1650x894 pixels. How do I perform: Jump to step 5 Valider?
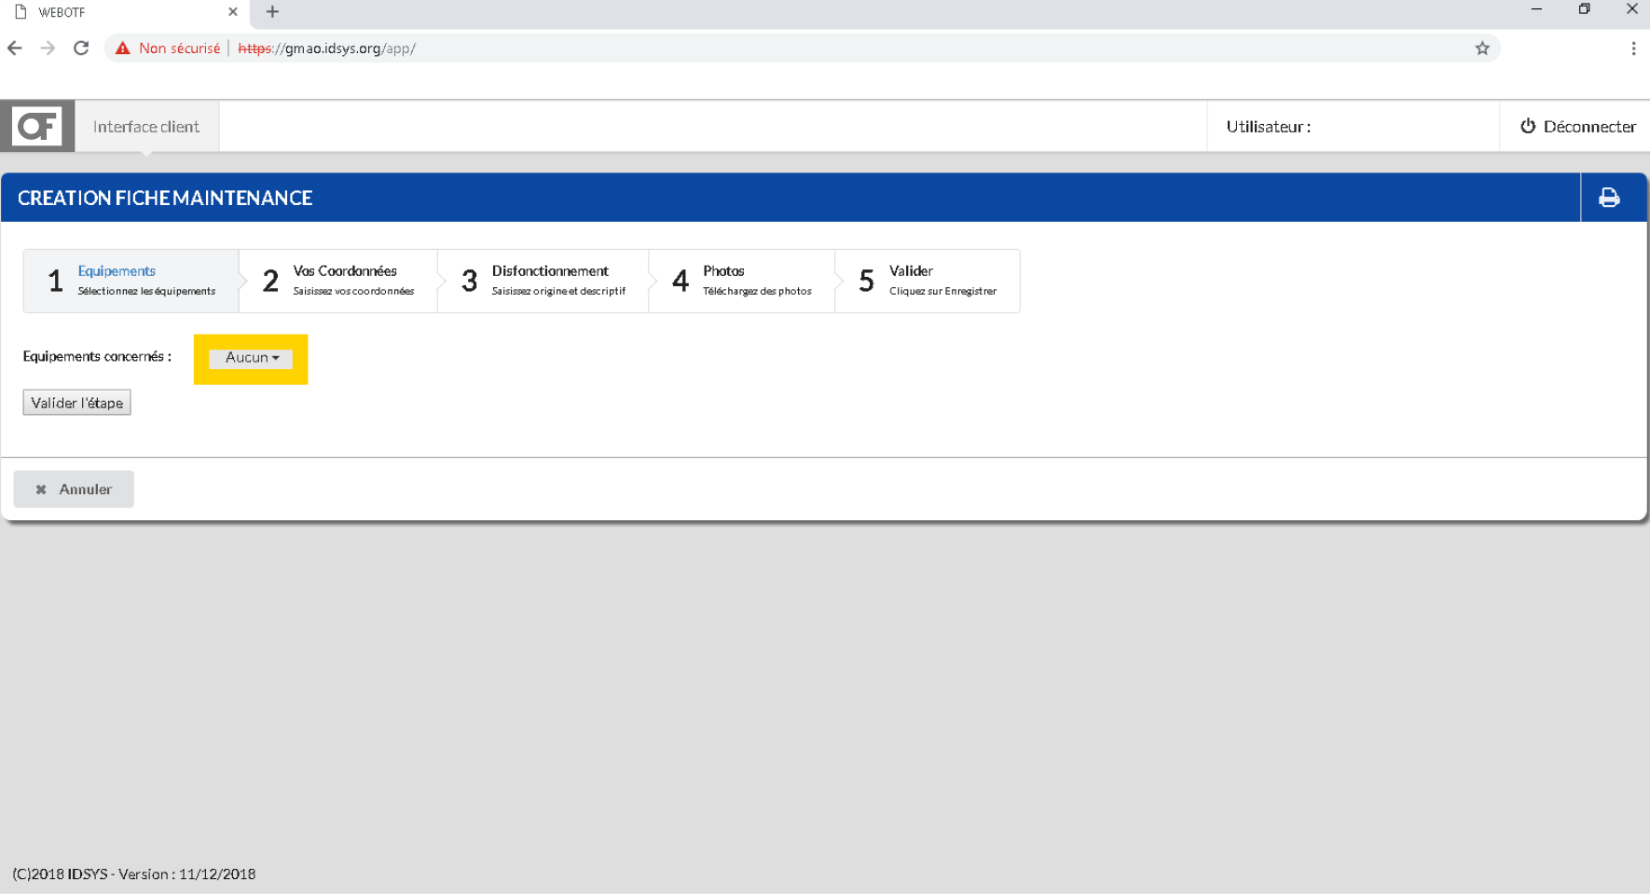(x=928, y=281)
